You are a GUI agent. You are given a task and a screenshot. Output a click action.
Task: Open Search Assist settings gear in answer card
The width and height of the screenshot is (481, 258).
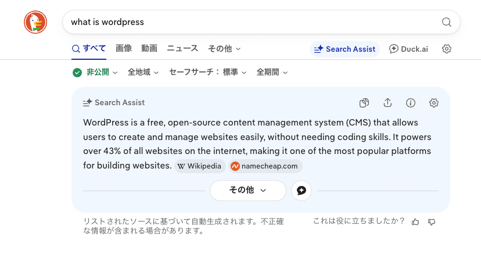434,103
